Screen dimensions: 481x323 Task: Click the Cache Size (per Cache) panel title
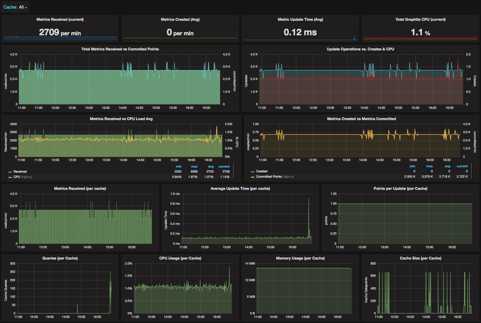pyautogui.click(x=420, y=258)
